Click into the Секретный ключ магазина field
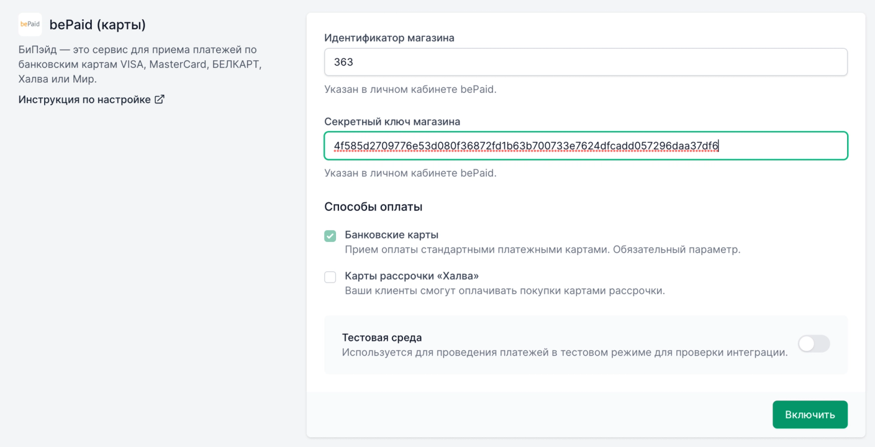Viewport: 875px width, 447px height. click(586, 145)
